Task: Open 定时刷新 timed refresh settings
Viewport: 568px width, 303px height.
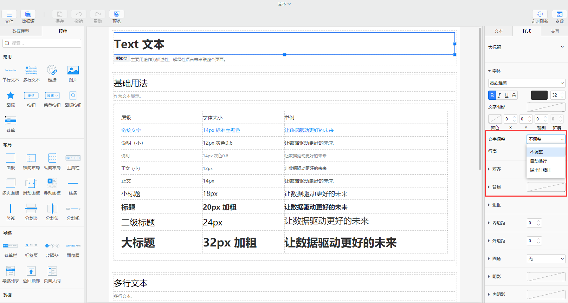Action: coord(540,14)
